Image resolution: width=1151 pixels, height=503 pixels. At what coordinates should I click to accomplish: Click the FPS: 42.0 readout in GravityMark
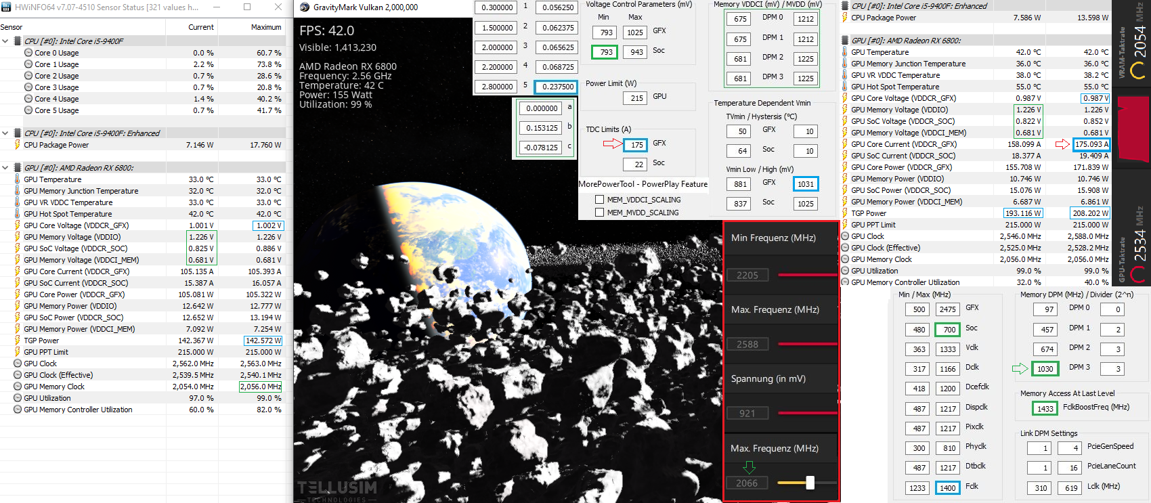(x=326, y=30)
